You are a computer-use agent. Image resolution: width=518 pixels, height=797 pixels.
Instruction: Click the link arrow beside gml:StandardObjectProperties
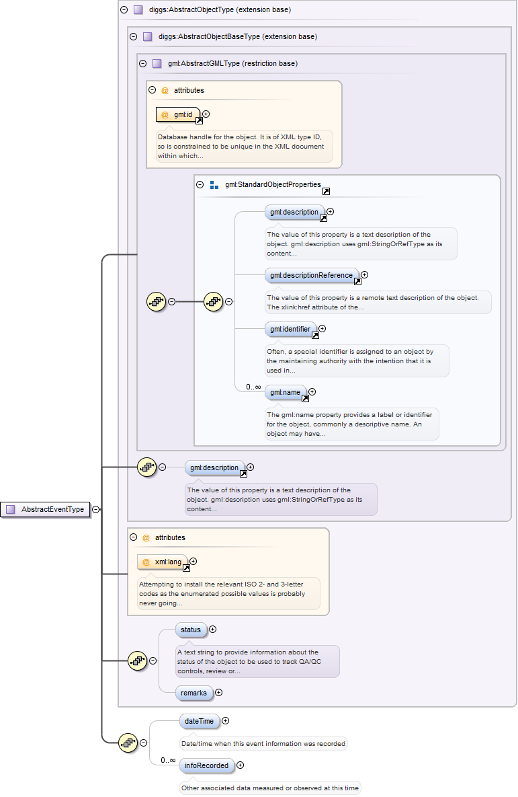pos(326,191)
